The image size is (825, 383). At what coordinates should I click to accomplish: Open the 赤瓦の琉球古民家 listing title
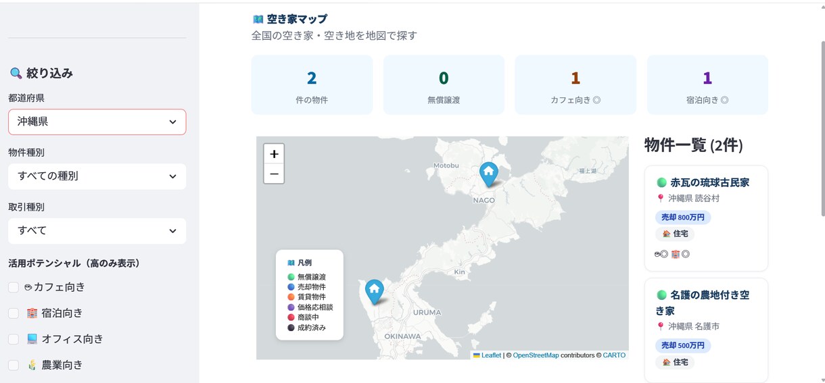click(x=709, y=182)
